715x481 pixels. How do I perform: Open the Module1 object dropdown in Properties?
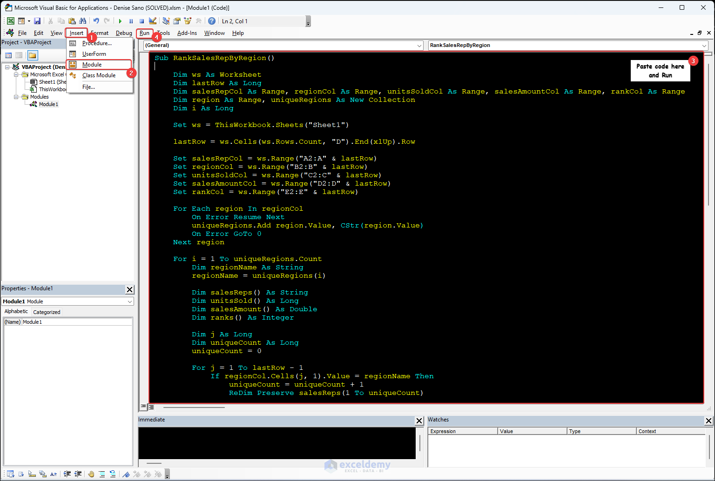point(130,301)
